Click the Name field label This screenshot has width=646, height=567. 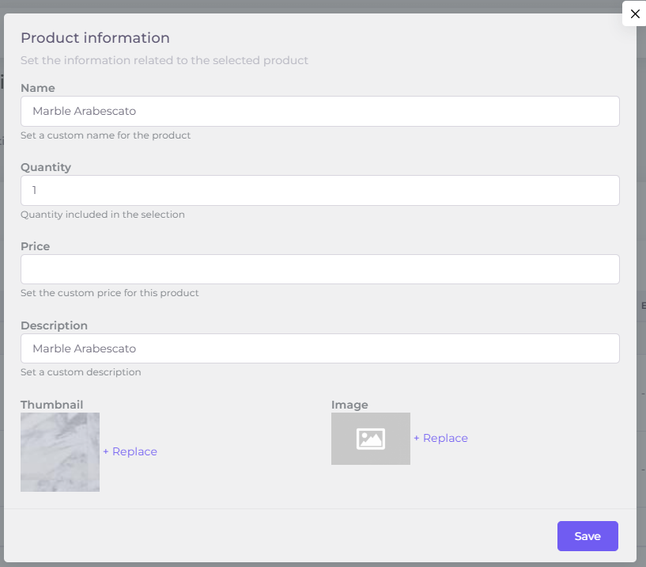[38, 88]
